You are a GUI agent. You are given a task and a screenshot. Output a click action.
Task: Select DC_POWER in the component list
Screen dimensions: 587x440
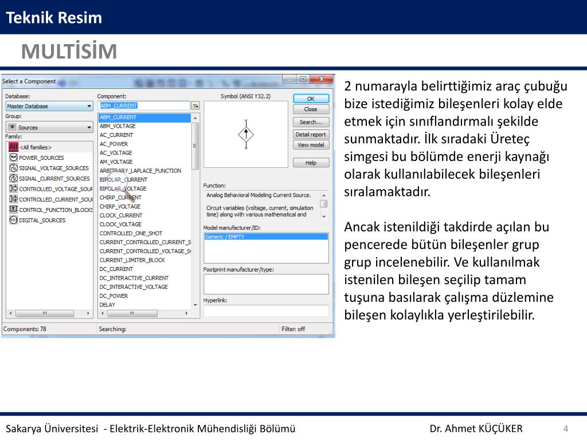coord(144,296)
